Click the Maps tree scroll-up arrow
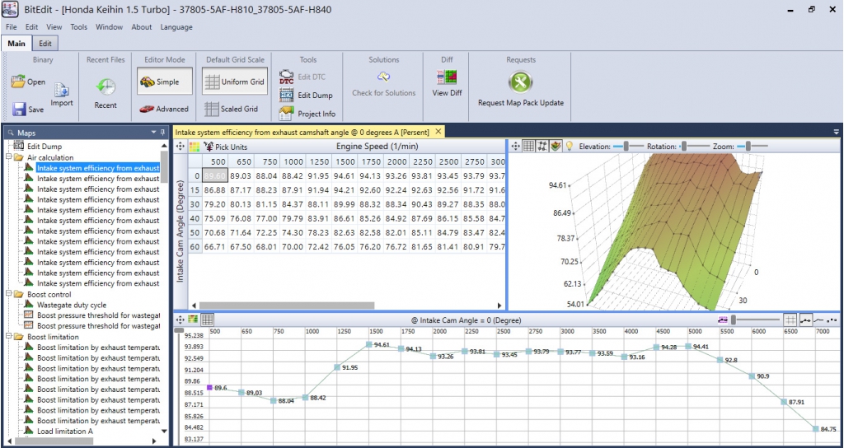844x448 pixels. coord(164,146)
